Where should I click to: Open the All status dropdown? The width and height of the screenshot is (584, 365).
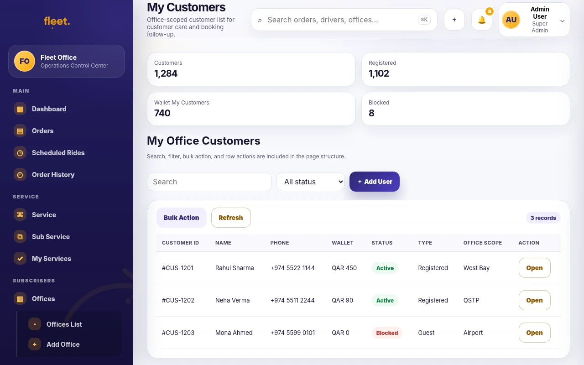point(311,182)
